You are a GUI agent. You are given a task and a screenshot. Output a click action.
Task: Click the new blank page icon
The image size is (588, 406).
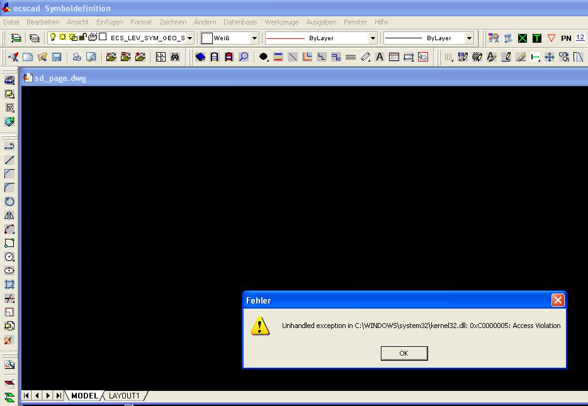click(28, 57)
